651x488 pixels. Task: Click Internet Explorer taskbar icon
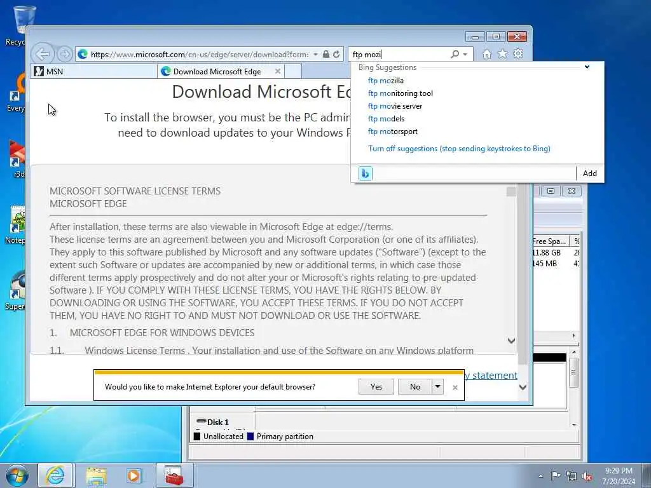55,475
